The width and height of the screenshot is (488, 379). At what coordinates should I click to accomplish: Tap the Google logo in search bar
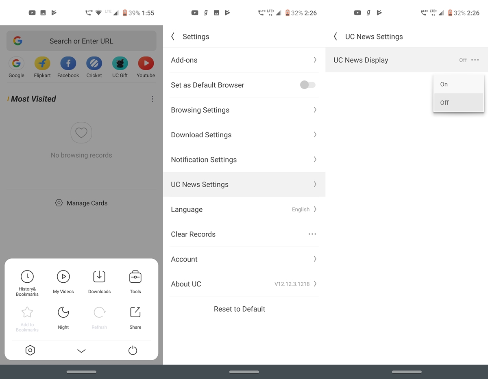tap(17, 41)
